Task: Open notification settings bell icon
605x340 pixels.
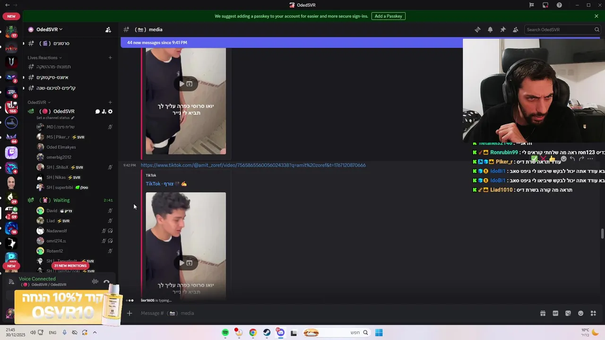Action: click(x=490, y=29)
